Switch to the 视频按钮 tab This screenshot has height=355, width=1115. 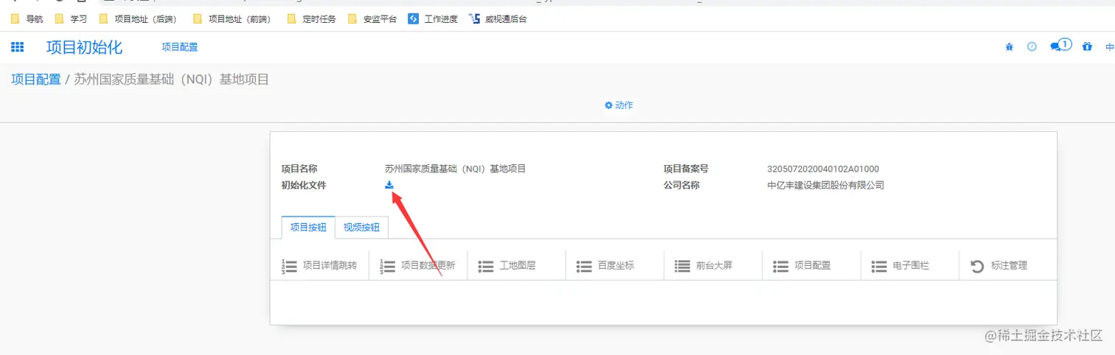tap(361, 228)
